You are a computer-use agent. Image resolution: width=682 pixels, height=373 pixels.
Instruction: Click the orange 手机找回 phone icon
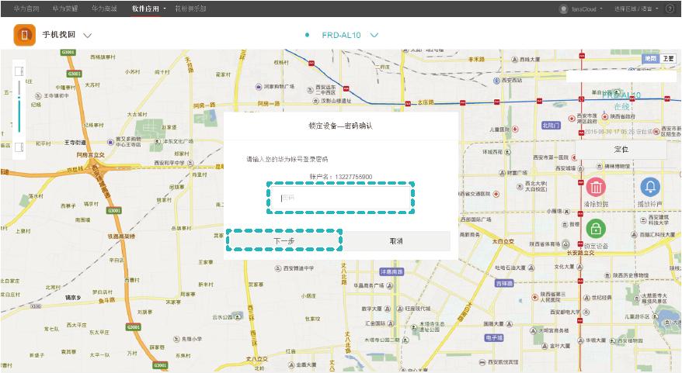pyautogui.click(x=24, y=35)
